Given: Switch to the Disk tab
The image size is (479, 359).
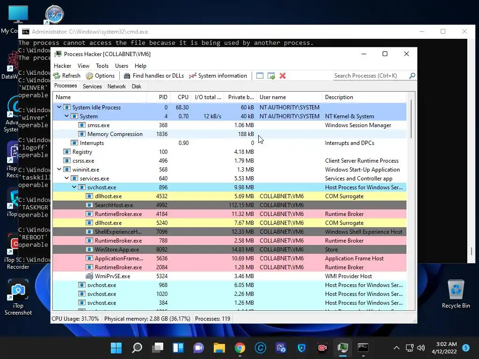Looking at the screenshot, I should point(137,86).
